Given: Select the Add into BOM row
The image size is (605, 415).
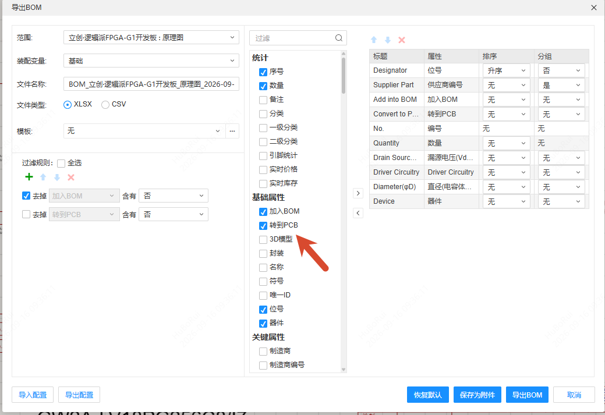Looking at the screenshot, I should click(479, 100).
